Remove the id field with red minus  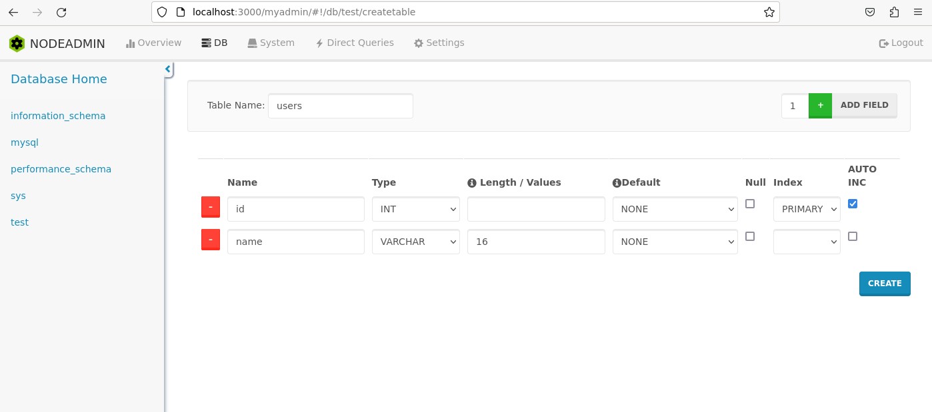(210, 208)
